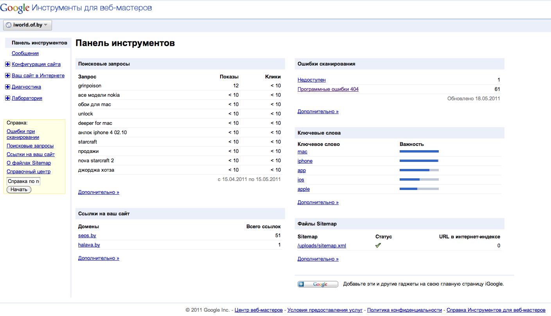Click the keyword link apple
The image size is (551, 316).
pyautogui.click(x=303, y=189)
